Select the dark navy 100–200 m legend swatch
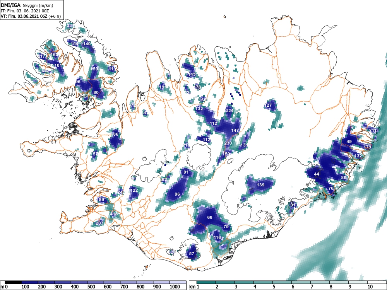This screenshot has height=290, width=387. click(x=30, y=282)
